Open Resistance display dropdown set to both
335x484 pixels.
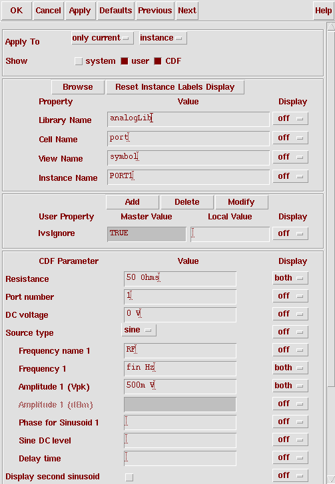[x=290, y=278]
